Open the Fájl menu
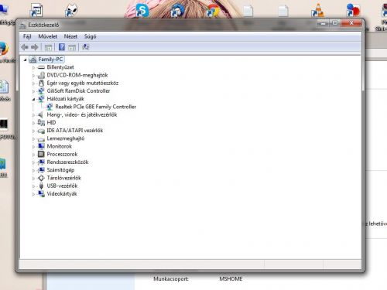This screenshot has width=387, height=290. coord(27,36)
